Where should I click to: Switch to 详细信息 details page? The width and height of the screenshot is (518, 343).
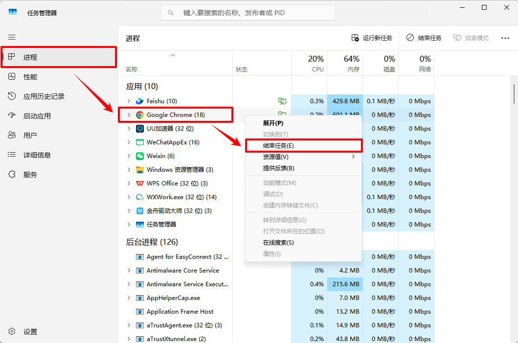point(59,155)
